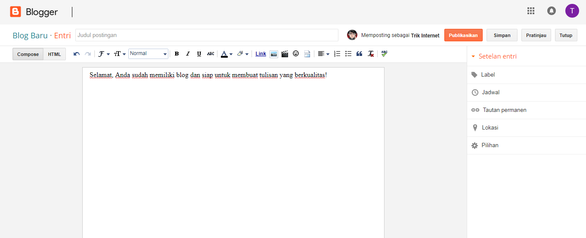Image resolution: width=586 pixels, height=238 pixels.
Task: Undo the last edit
Action: (77, 54)
